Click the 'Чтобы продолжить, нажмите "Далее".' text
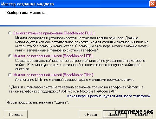 37,102
